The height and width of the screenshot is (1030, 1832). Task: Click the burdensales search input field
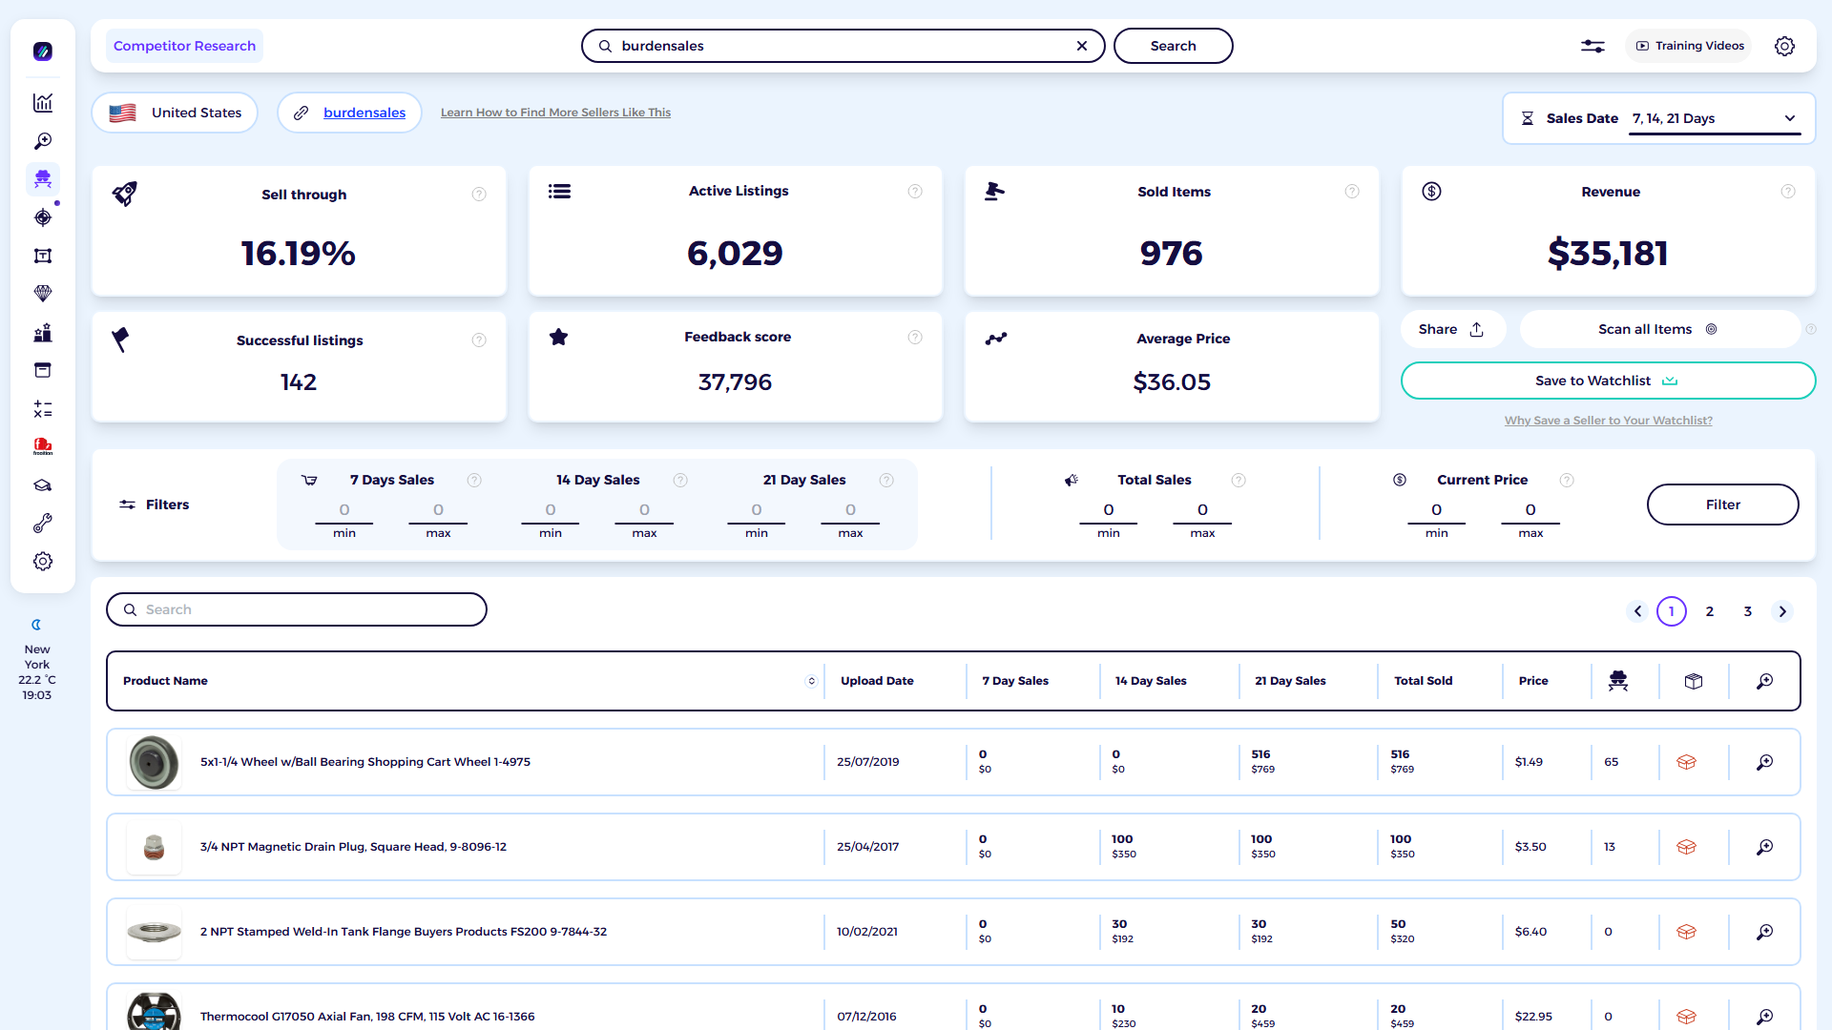pyautogui.click(x=843, y=46)
